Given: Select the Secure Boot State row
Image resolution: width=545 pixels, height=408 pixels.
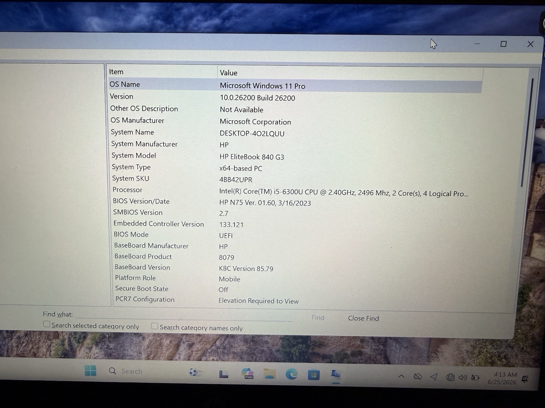Looking at the screenshot, I should [295, 289].
